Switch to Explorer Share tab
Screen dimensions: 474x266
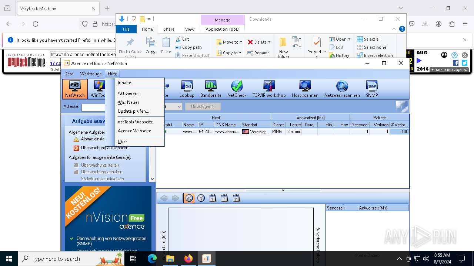point(169,29)
